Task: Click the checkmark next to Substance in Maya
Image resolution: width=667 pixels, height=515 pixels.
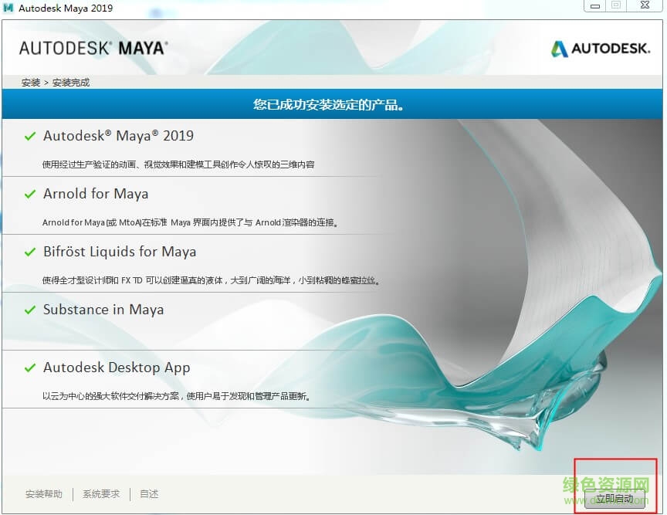Action: pos(30,310)
